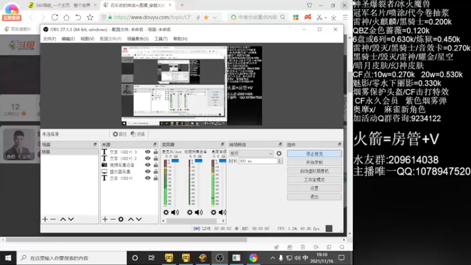Add a new scene with plus icon
This screenshot has width=471, height=265.
click(45, 219)
